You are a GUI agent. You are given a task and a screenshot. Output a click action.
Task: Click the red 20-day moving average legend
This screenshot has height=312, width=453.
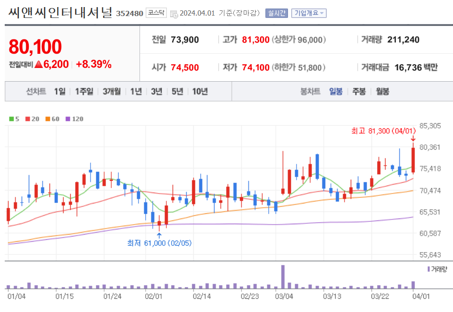tap(33, 119)
